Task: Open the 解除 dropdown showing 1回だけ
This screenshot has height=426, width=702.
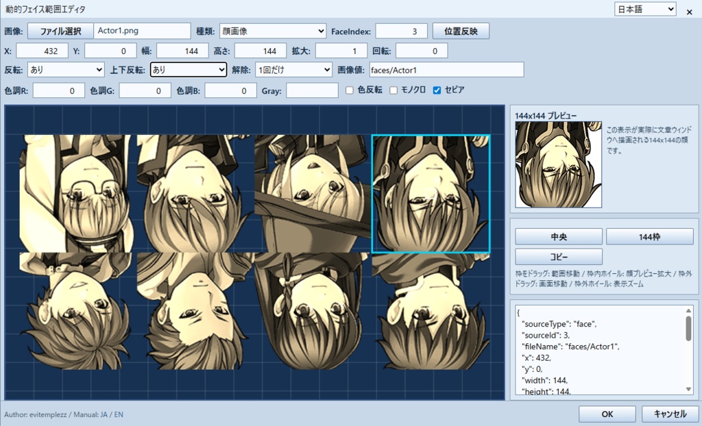Action: point(293,70)
